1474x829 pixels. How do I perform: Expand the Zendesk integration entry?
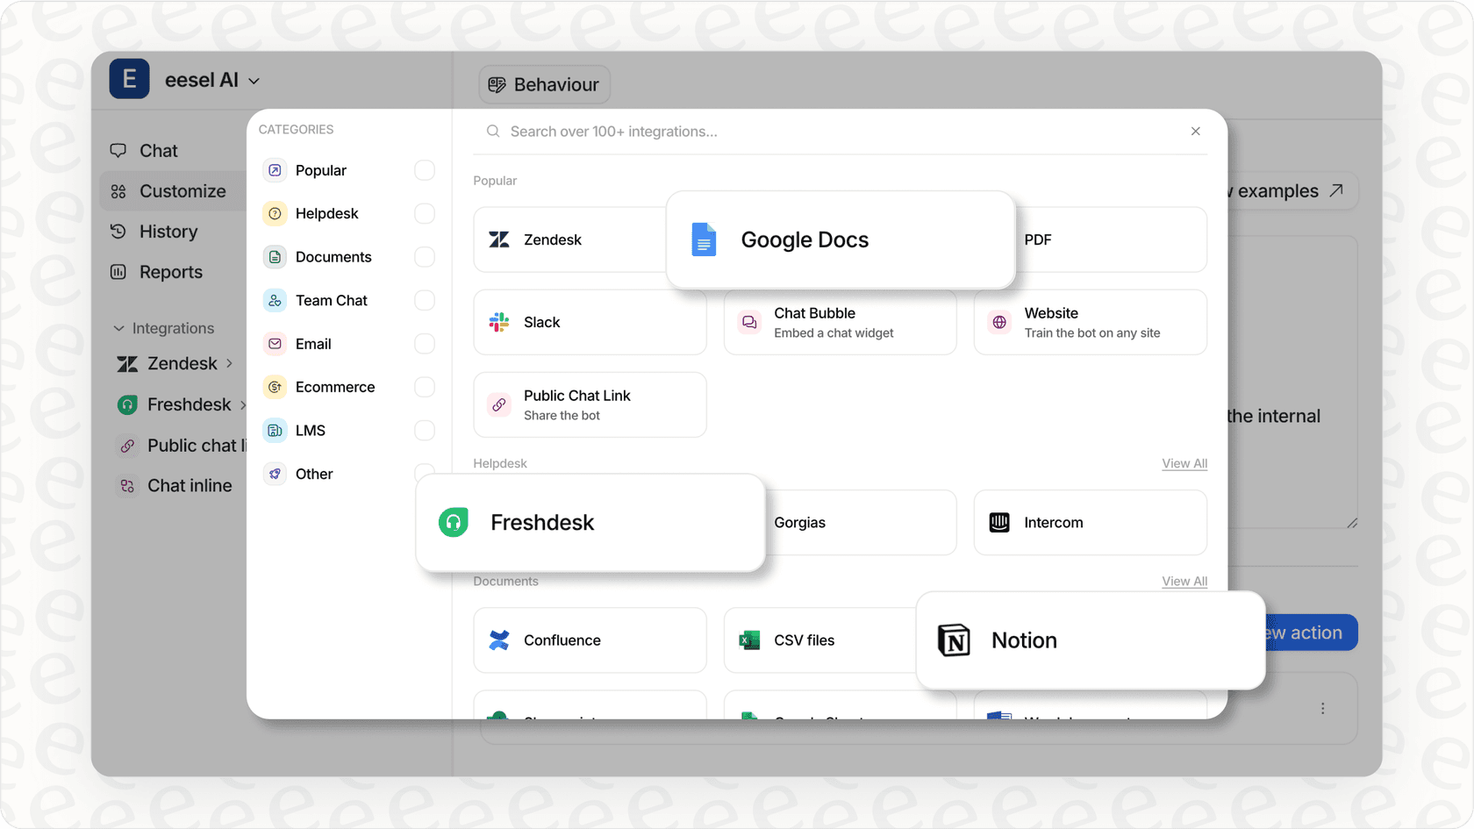[x=229, y=363]
